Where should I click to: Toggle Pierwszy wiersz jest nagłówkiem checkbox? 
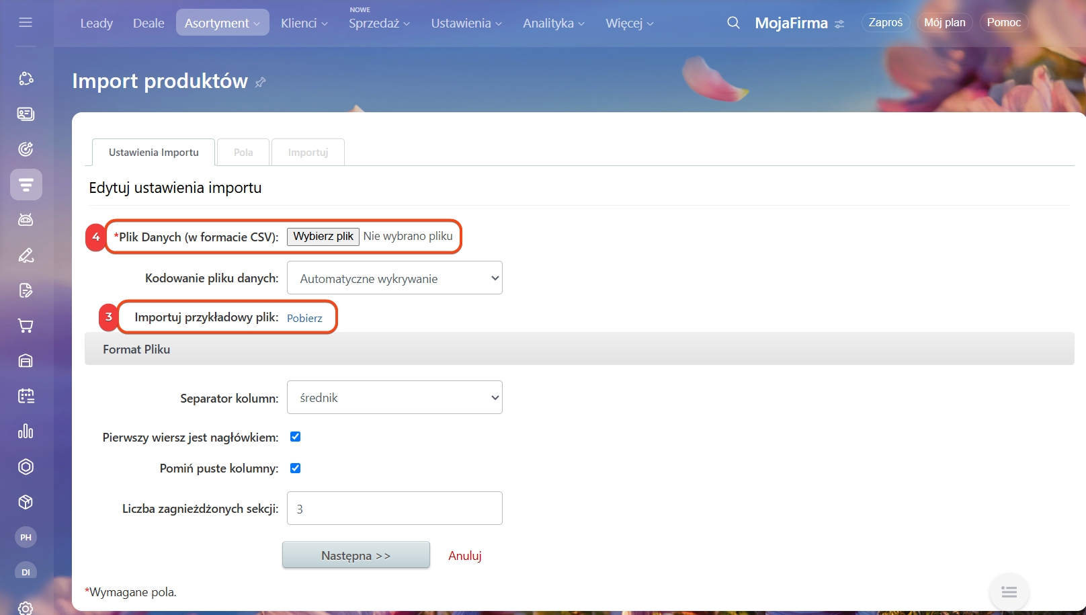(x=295, y=437)
